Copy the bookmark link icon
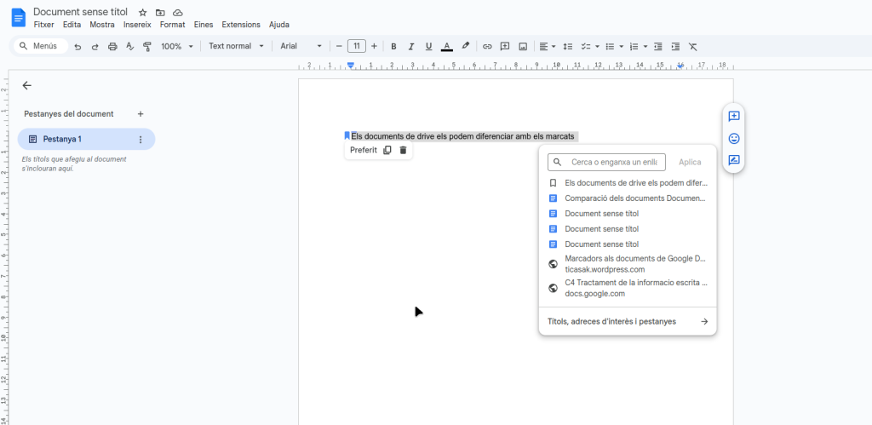This screenshot has height=425, width=872. click(387, 150)
